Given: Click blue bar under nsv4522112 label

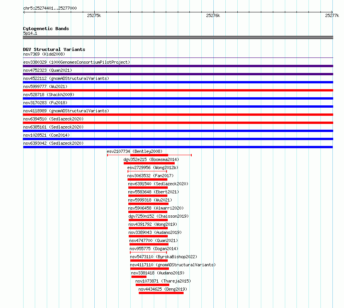Looking at the screenshot, I should click(178, 82).
